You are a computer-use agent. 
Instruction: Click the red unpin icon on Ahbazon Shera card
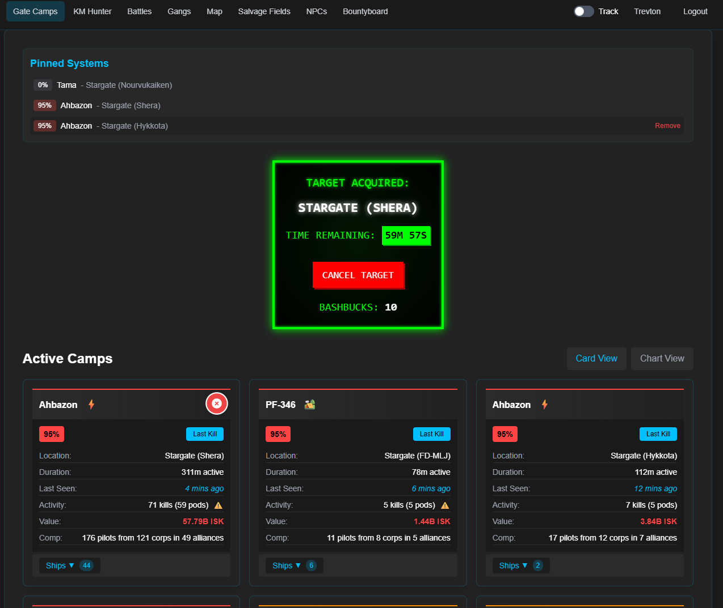pos(216,403)
